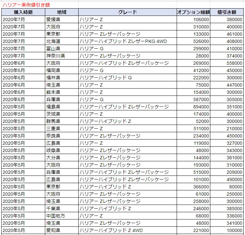Screen dimensions: 245x235
Task: Click the discount value 380000
Action: pyautogui.click(x=227, y=20)
